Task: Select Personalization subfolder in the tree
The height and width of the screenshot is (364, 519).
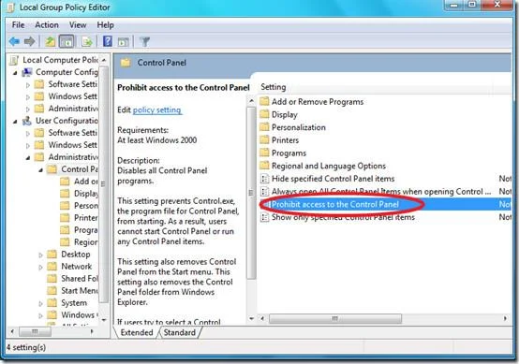Action: pyautogui.click(x=86, y=205)
